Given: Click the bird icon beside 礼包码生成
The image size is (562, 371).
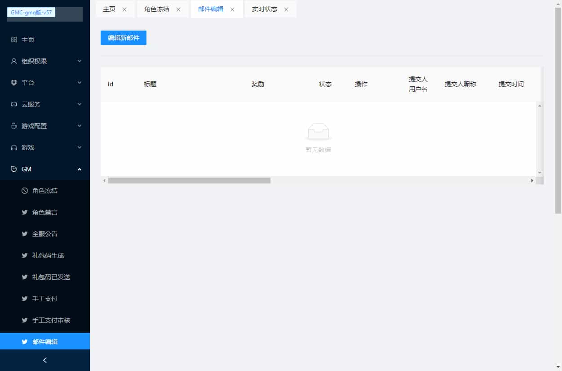Looking at the screenshot, I should [25, 255].
